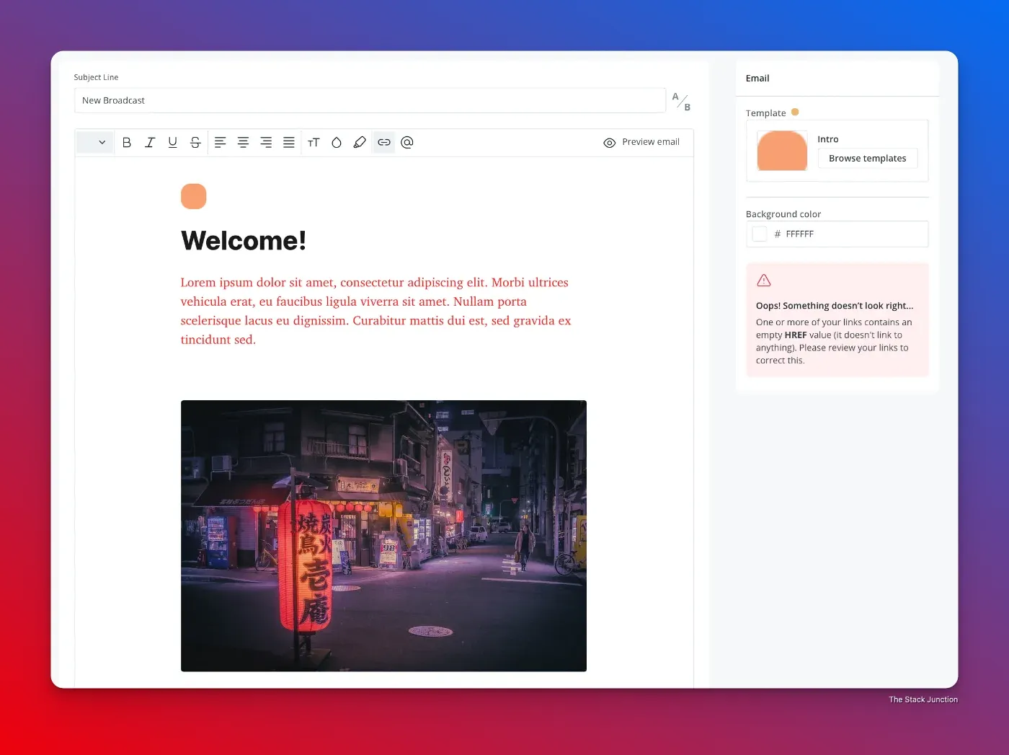Viewport: 1009px width, 755px height.
Task: Open the background color swatch picker
Action: tap(759, 234)
